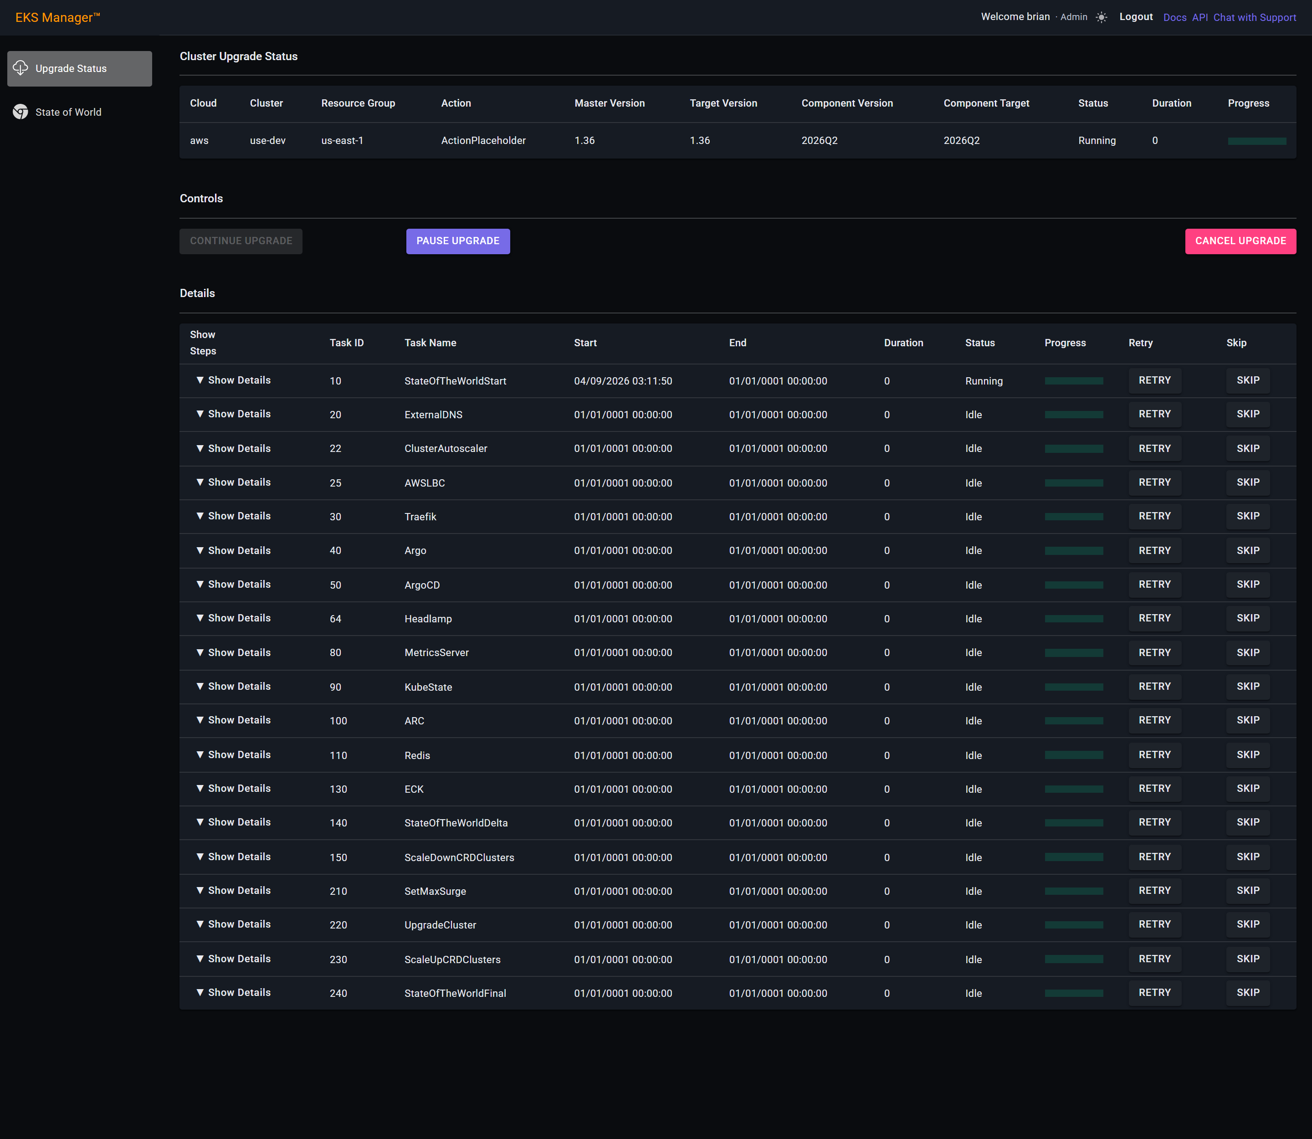Expand Show Details for KubeState
Screen dimensions: 1312x1139
(233, 687)
